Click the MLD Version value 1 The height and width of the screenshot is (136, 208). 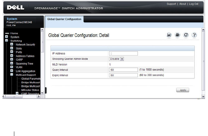[x=110, y=65]
